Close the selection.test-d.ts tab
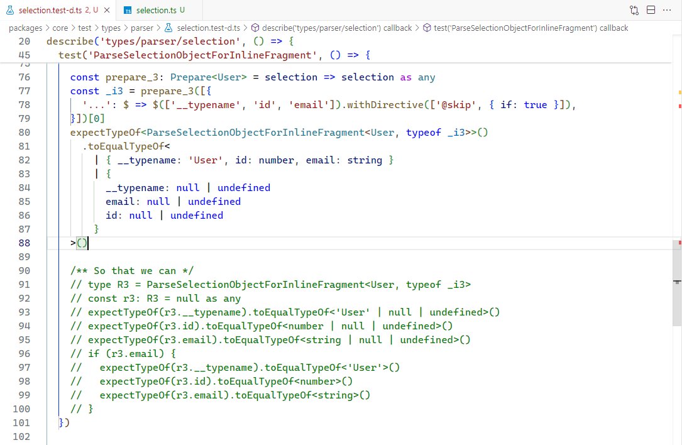This screenshot has width=682, height=445. point(107,10)
